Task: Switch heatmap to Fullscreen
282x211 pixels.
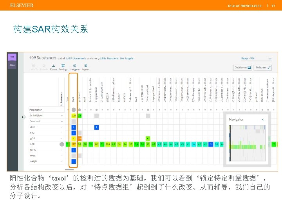Action: click(x=263, y=68)
